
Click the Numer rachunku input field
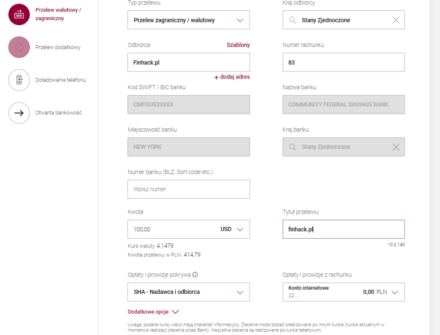pos(343,62)
